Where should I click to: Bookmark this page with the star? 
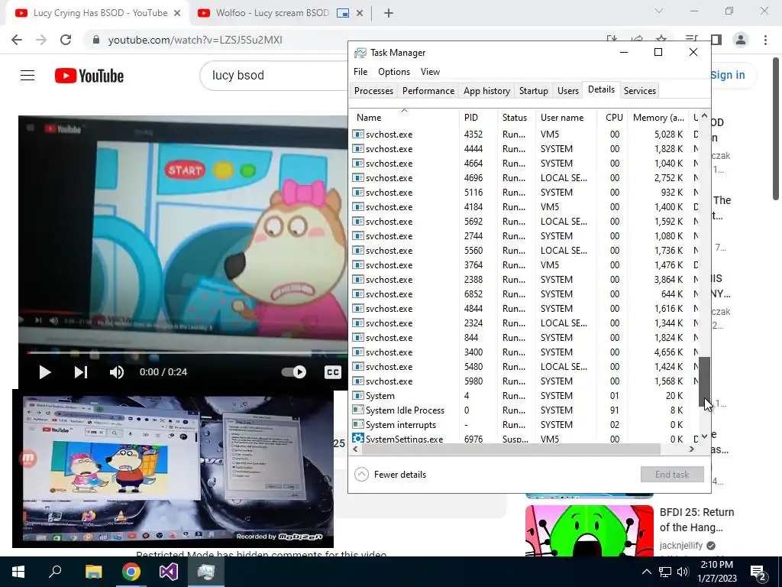pos(661,39)
